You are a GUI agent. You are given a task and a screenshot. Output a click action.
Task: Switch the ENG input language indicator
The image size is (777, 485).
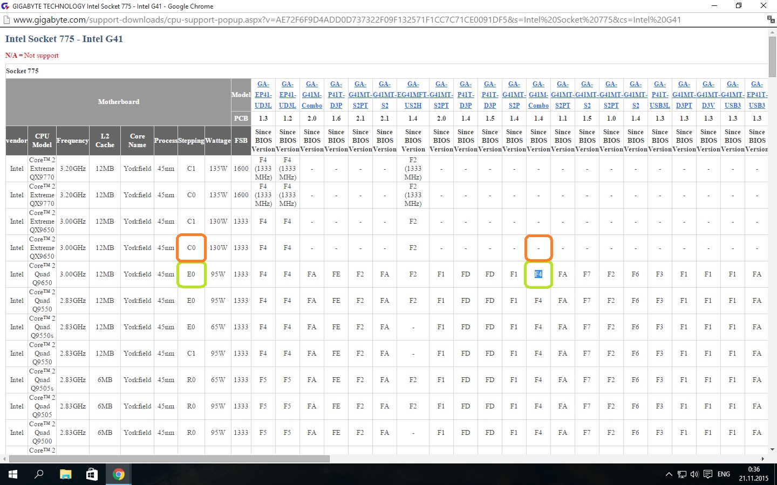tap(724, 474)
